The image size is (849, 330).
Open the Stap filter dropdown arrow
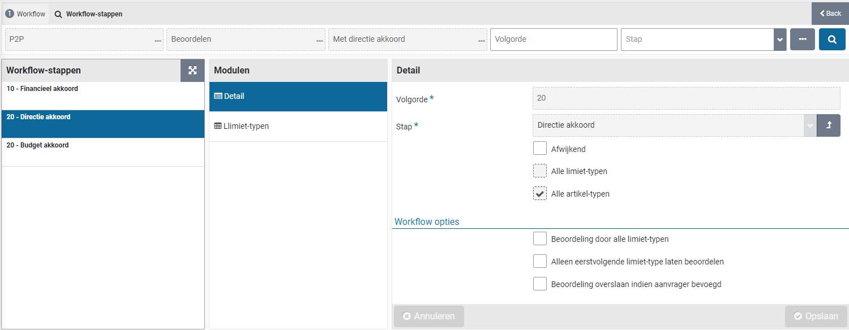(x=780, y=40)
